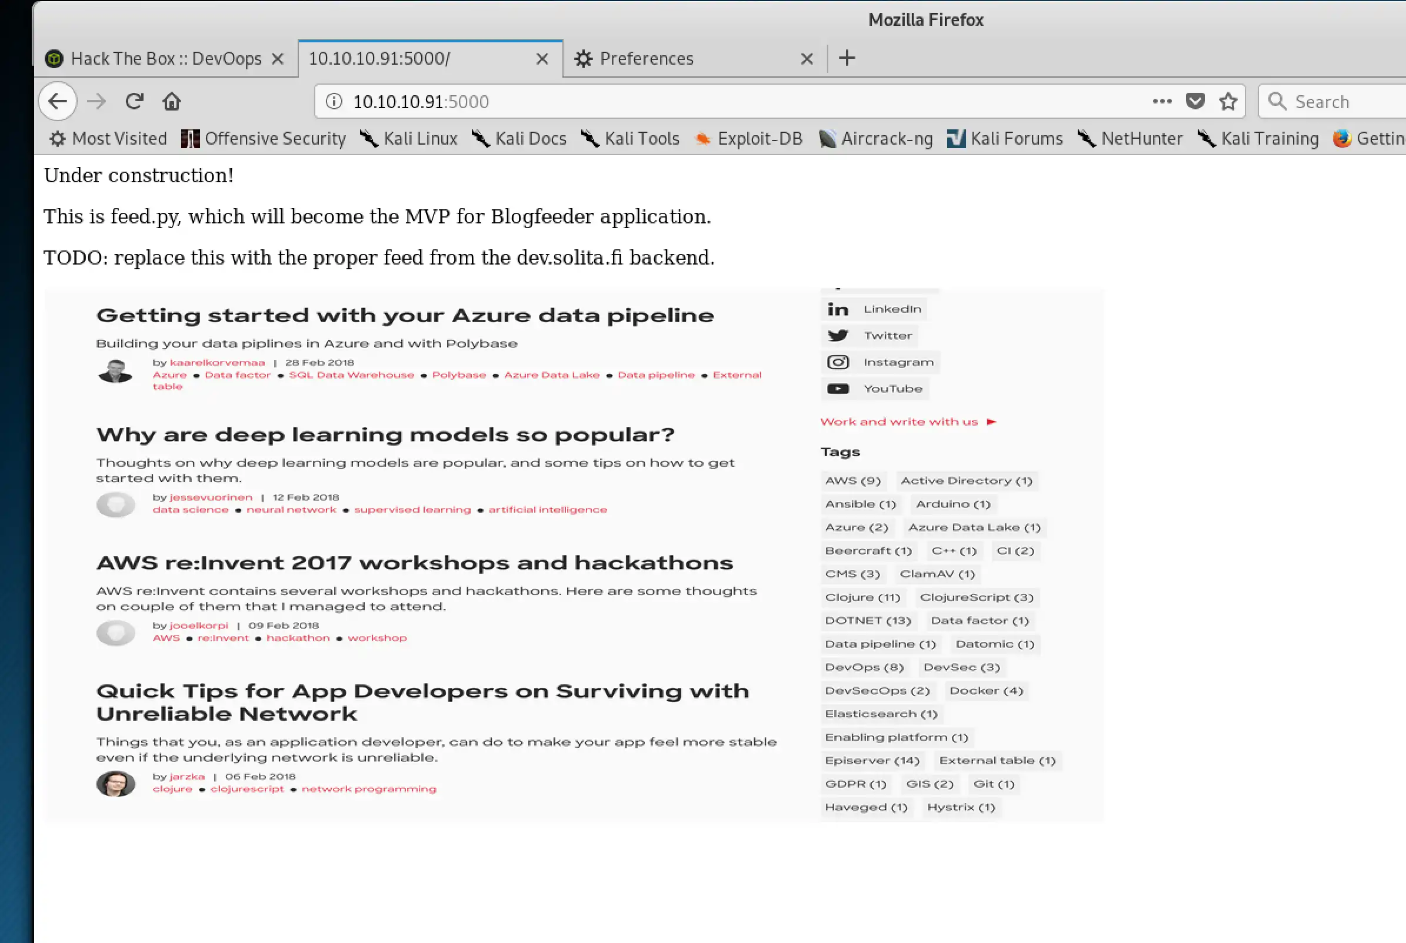Open the Most Visited bookmarks folder
The height and width of the screenshot is (943, 1406).
click(x=108, y=139)
